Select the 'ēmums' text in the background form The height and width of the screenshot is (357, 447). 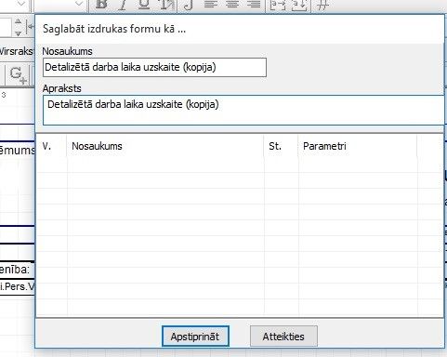pyautogui.click(x=18, y=151)
